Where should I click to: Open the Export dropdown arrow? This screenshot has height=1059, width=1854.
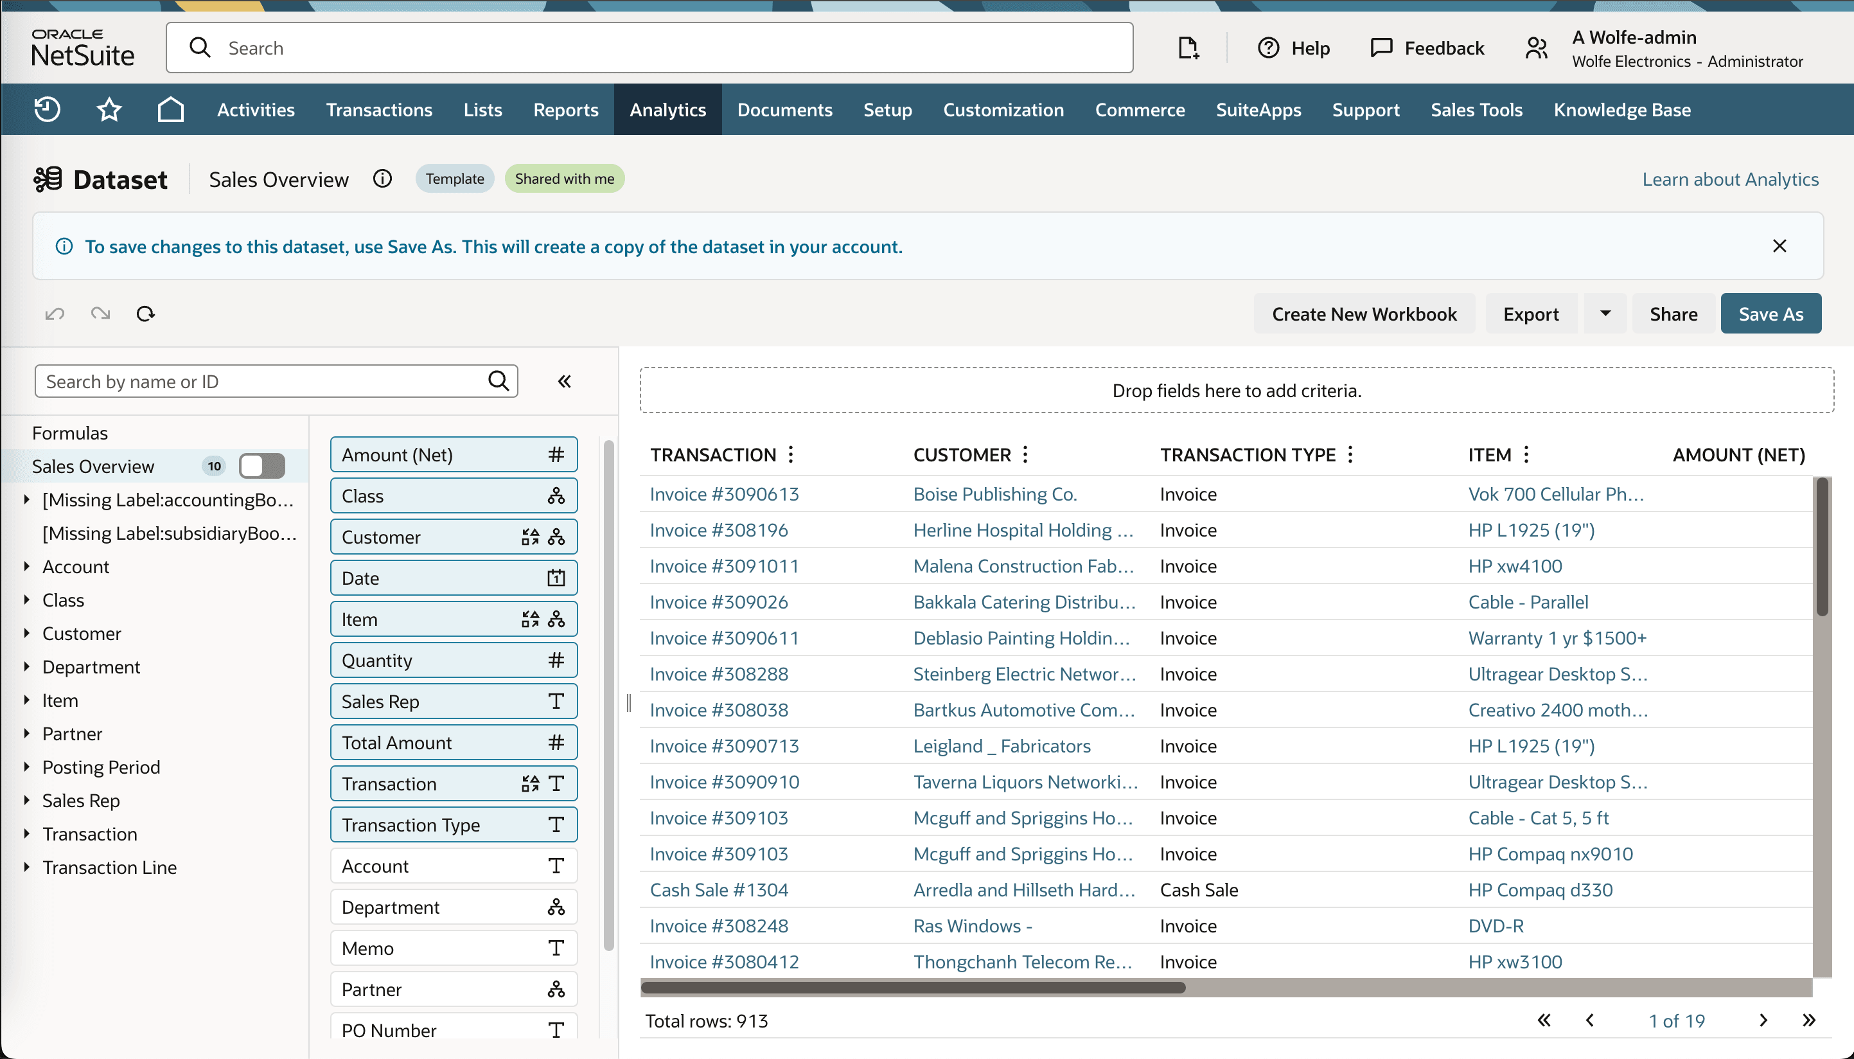[x=1605, y=314]
